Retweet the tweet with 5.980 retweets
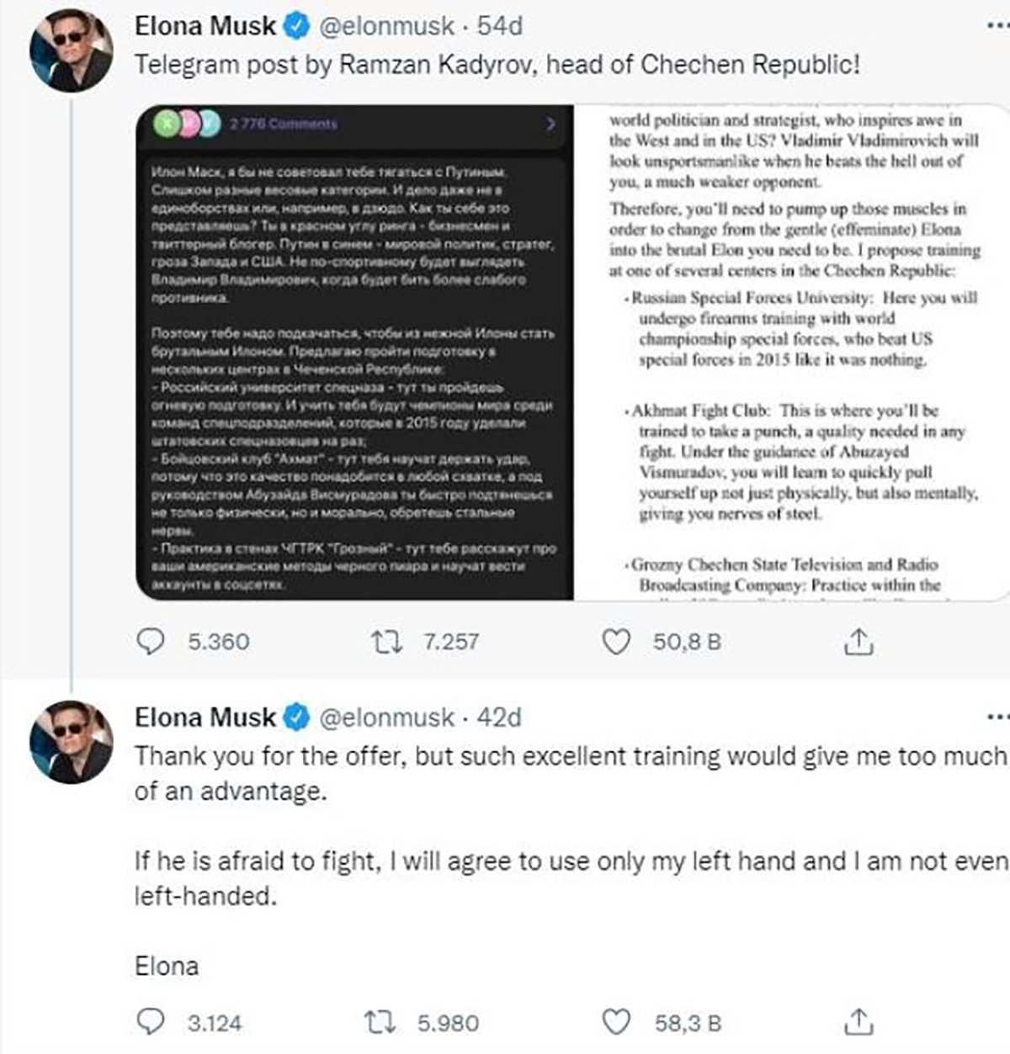Viewport: 1010px width, 1054px height. (380, 1023)
